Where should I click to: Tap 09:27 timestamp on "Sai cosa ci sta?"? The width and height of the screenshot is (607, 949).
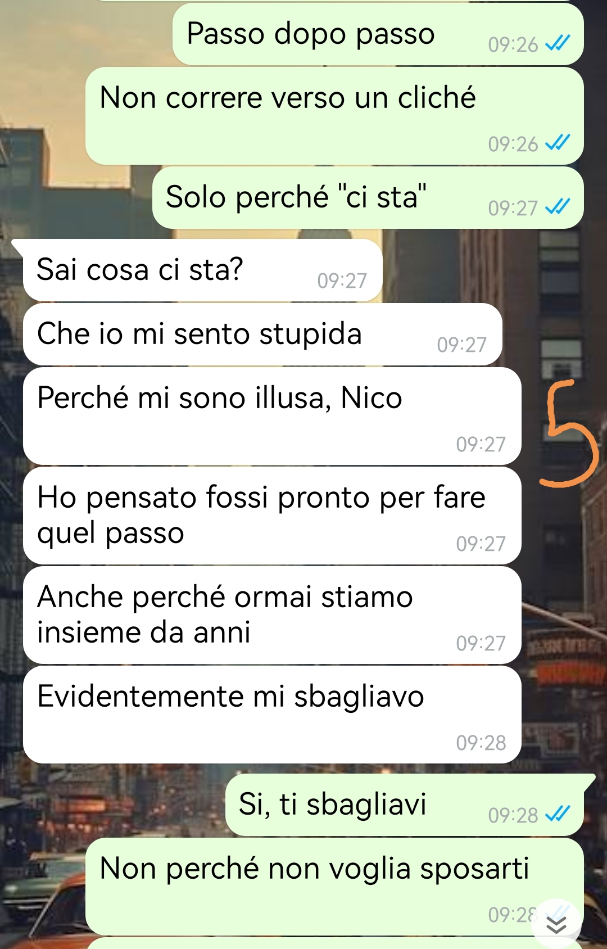[342, 281]
